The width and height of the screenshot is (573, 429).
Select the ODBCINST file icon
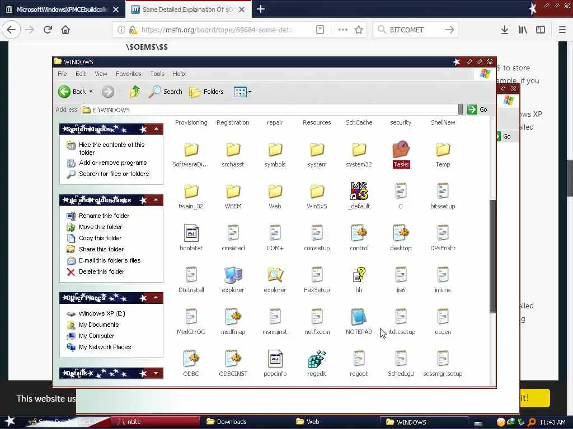click(x=233, y=359)
